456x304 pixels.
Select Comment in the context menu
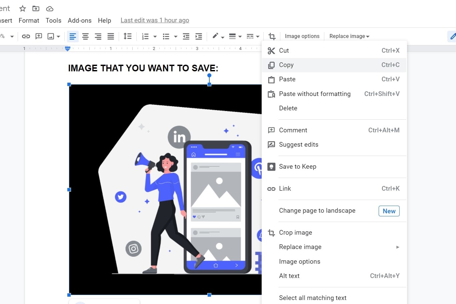[334, 130]
